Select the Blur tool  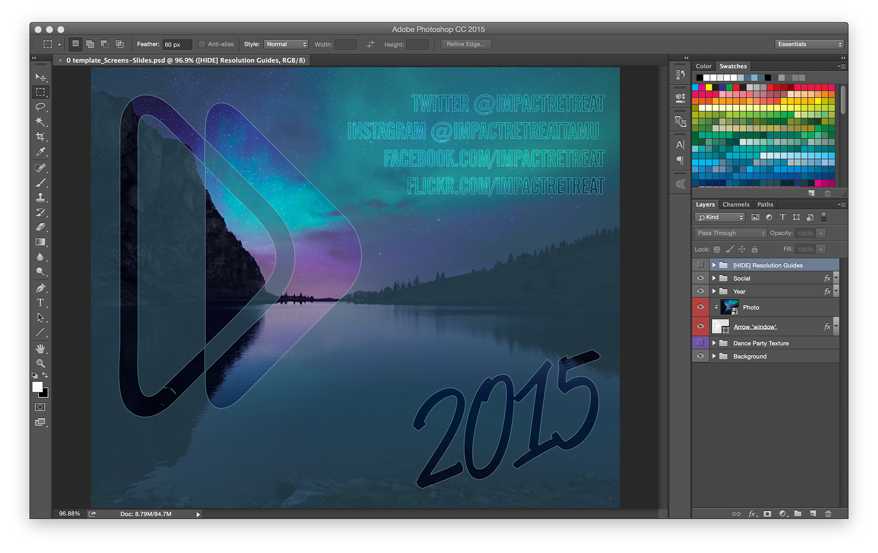click(41, 257)
